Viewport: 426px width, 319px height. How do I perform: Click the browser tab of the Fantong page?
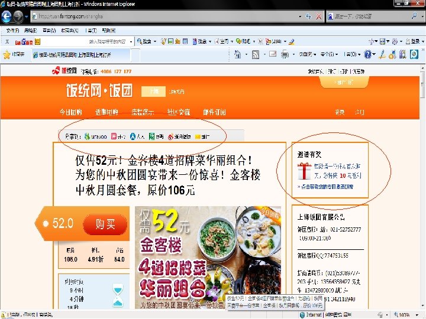tap(80, 55)
